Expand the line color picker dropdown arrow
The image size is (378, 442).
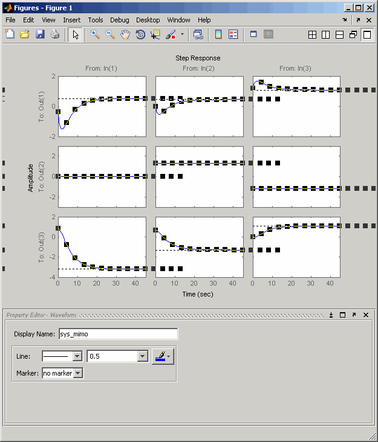click(169, 357)
